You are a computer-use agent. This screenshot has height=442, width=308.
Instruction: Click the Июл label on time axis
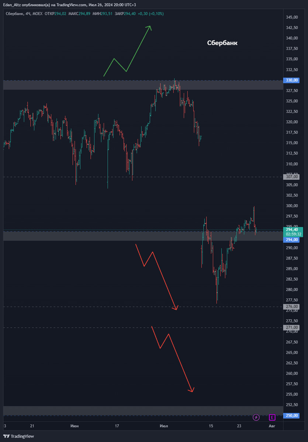coord(164,426)
